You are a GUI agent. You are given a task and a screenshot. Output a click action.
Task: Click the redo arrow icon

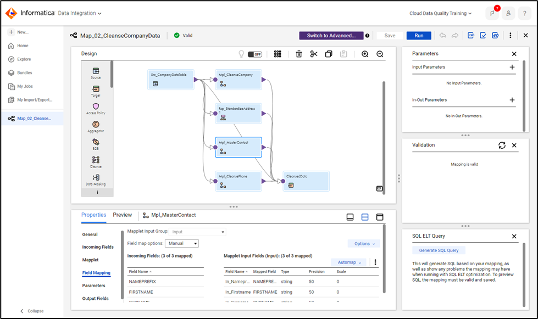(x=455, y=35)
